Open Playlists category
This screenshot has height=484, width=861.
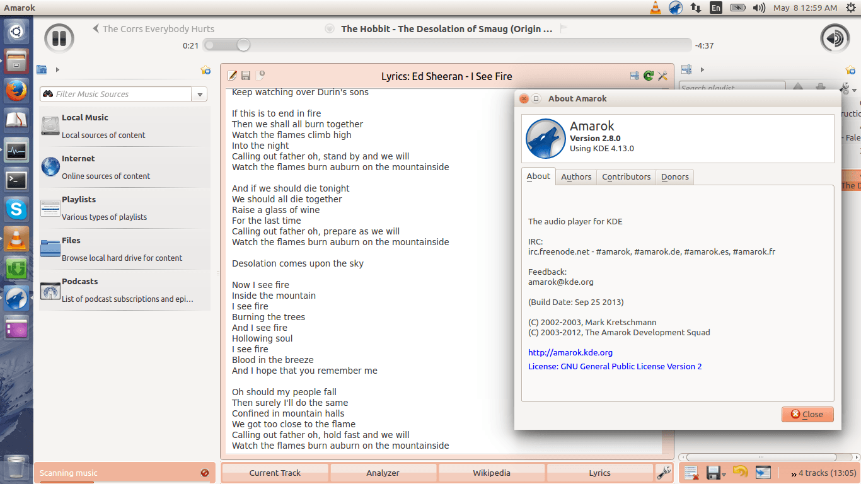click(125, 208)
